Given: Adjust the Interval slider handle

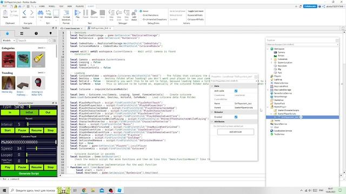Looking at the screenshot, I should 28,124.
